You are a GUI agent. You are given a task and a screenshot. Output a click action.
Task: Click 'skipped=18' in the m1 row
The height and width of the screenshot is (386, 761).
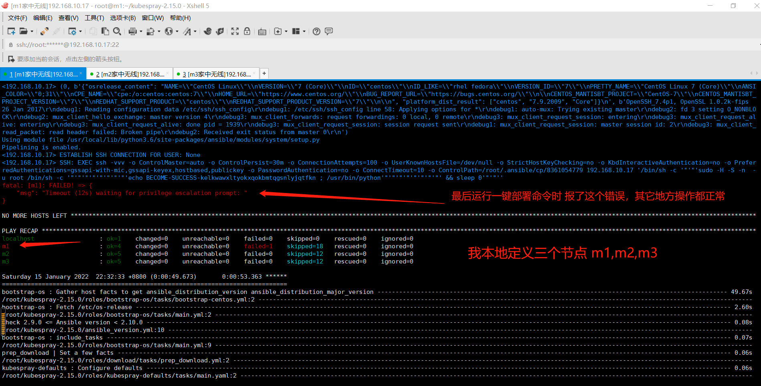pyautogui.click(x=305, y=246)
